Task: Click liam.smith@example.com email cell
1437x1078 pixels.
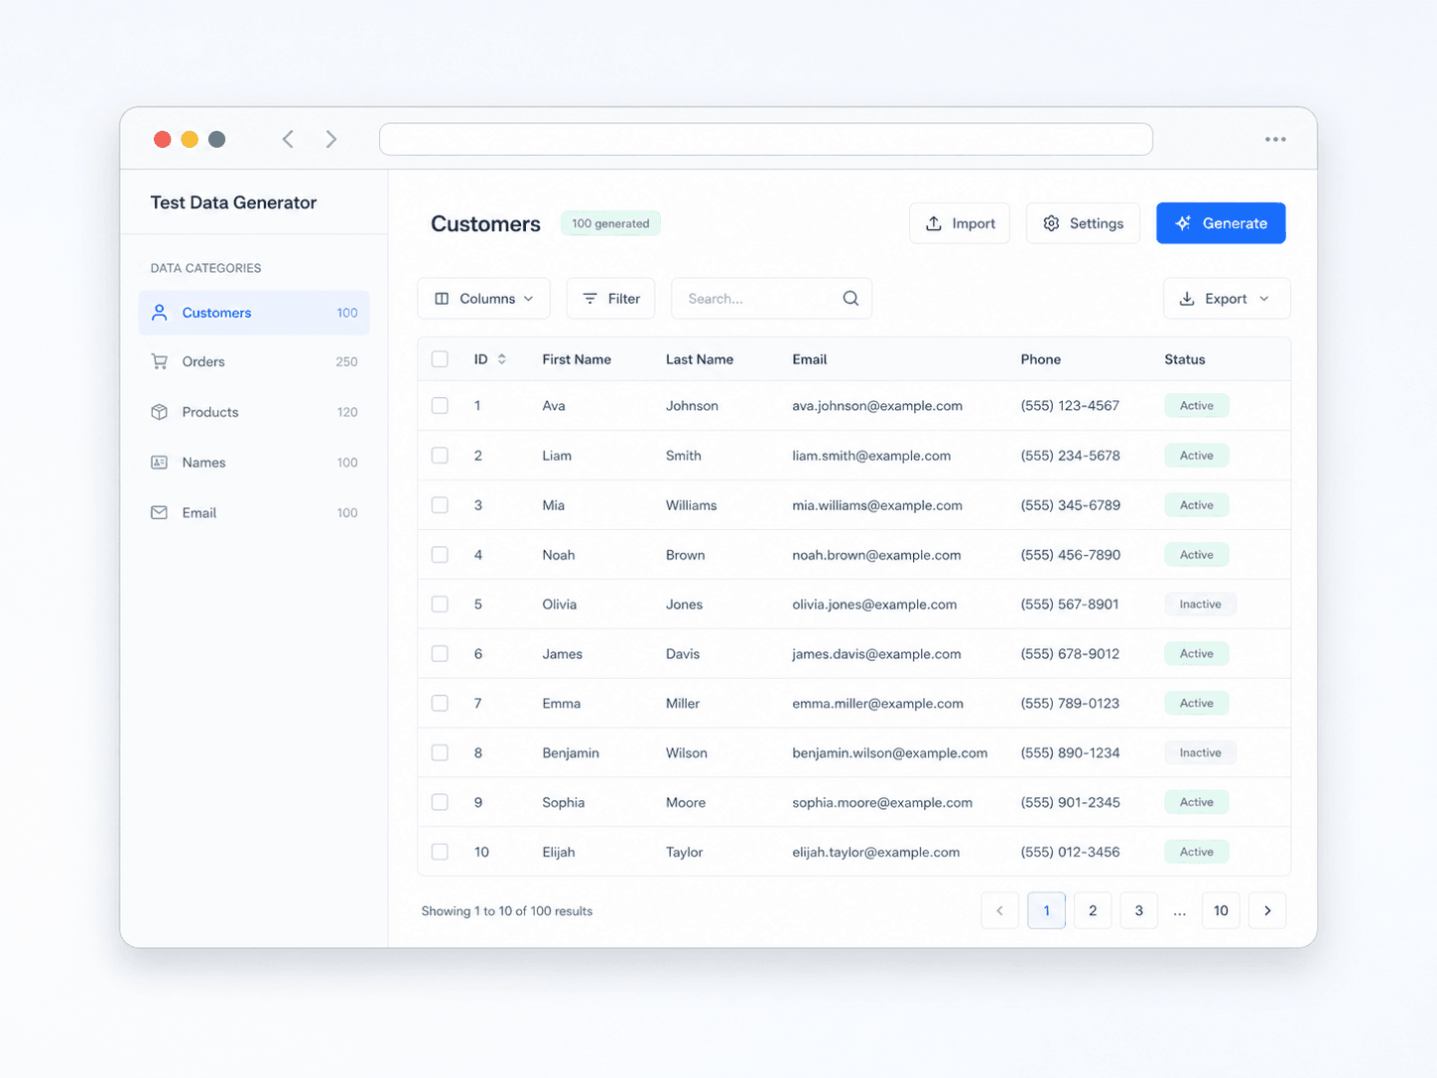Action: (871, 456)
